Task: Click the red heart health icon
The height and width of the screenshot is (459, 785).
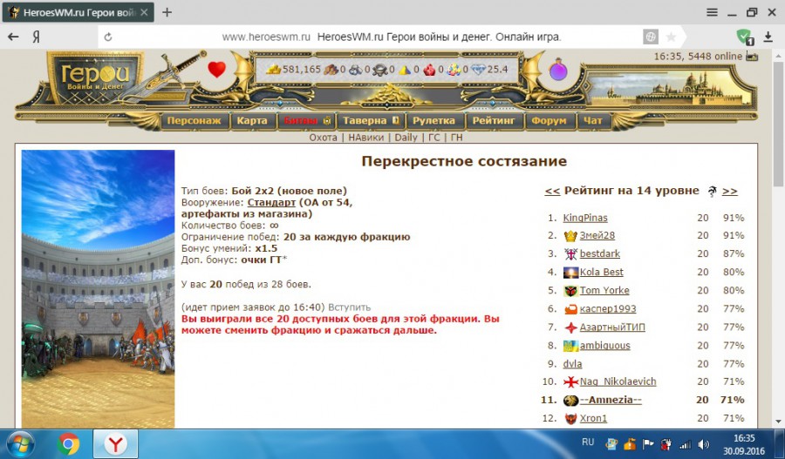Action: pos(216,70)
